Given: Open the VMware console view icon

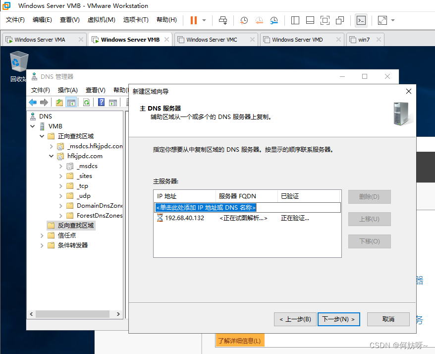Looking at the screenshot, I should click(x=362, y=20).
